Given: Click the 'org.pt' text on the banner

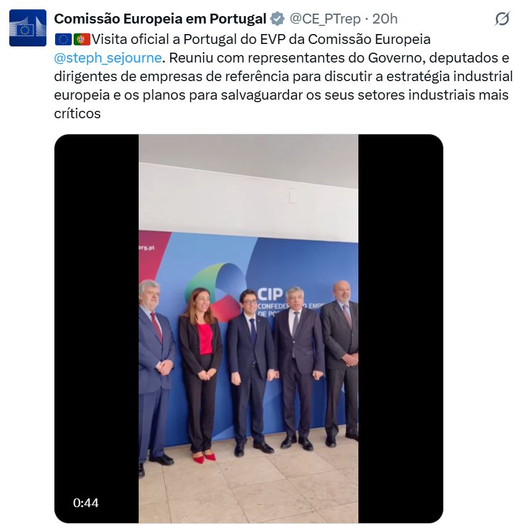Looking at the screenshot, I should pyautogui.click(x=146, y=248).
